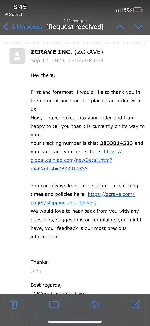Image resolution: width=150 pixels, height=326 pixels.
Task: Tap the trash icon to delete email
Action: tap(14, 304)
